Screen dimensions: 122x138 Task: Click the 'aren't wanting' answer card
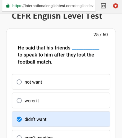61,134
